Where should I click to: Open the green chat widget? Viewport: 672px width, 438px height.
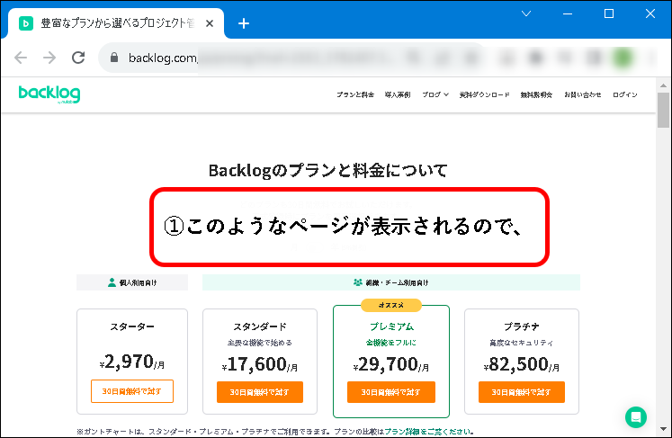636,417
